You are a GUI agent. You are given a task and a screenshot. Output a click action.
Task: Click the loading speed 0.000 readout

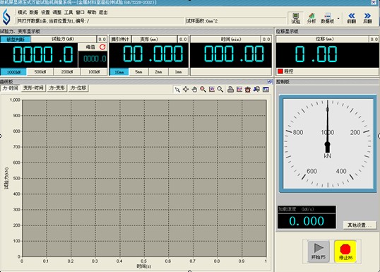tap(307, 221)
